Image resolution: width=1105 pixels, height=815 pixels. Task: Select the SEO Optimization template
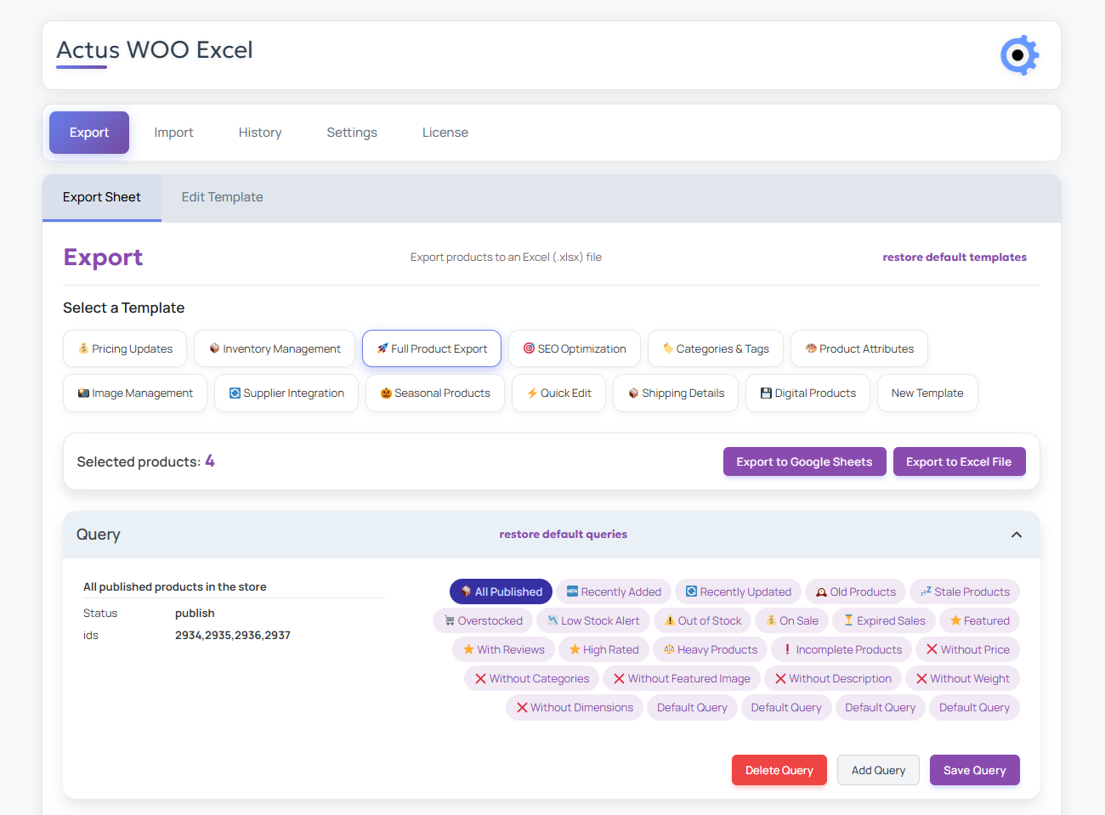pos(574,348)
